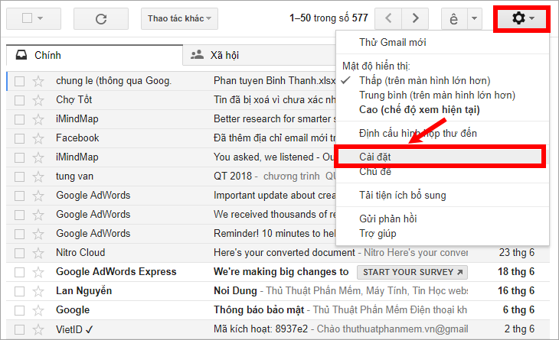Click Gửi phản hồi menu item
Screen dimensions: 559x340
click(x=388, y=219)
